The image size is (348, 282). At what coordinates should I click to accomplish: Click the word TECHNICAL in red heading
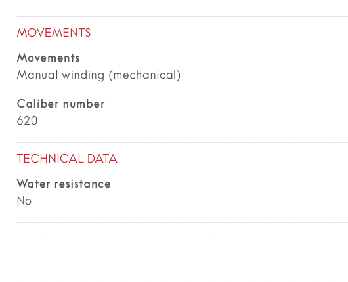pyautogui.click(x=51, y=159)
